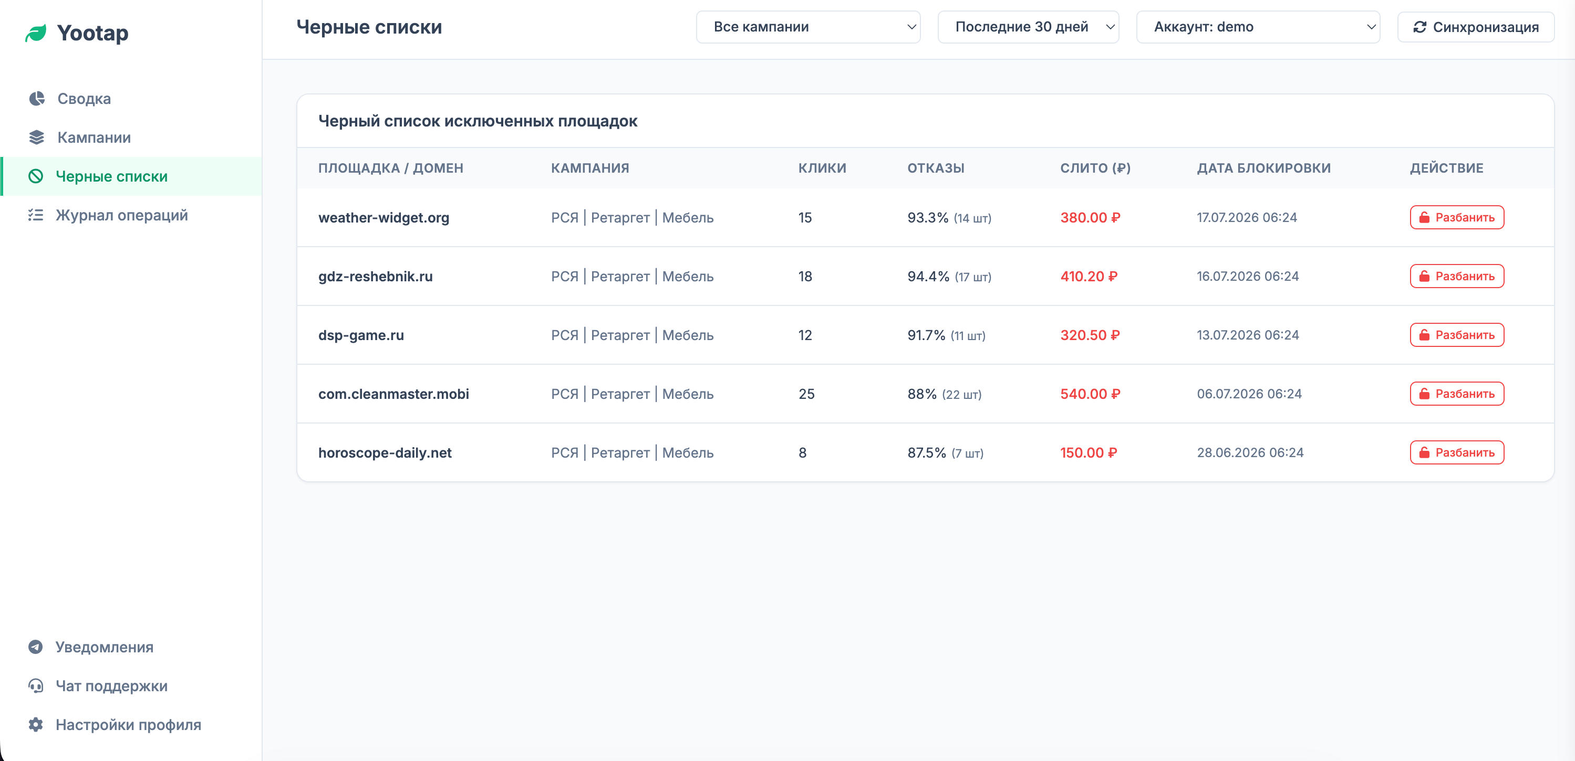Viewport: 1575px width, 761px height.
Task: Click the ПЛОЩАДКА / ДОМЕН column header
Action: (391, 168)
